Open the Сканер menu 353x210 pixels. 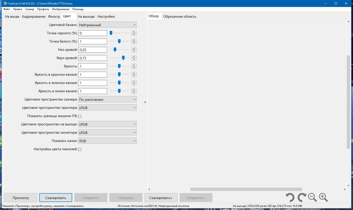(30, 9)
